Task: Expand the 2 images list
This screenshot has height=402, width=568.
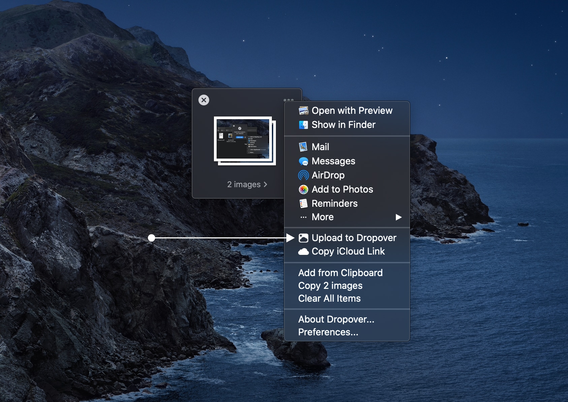Action: pyautogui.click(x=247, y=185)
